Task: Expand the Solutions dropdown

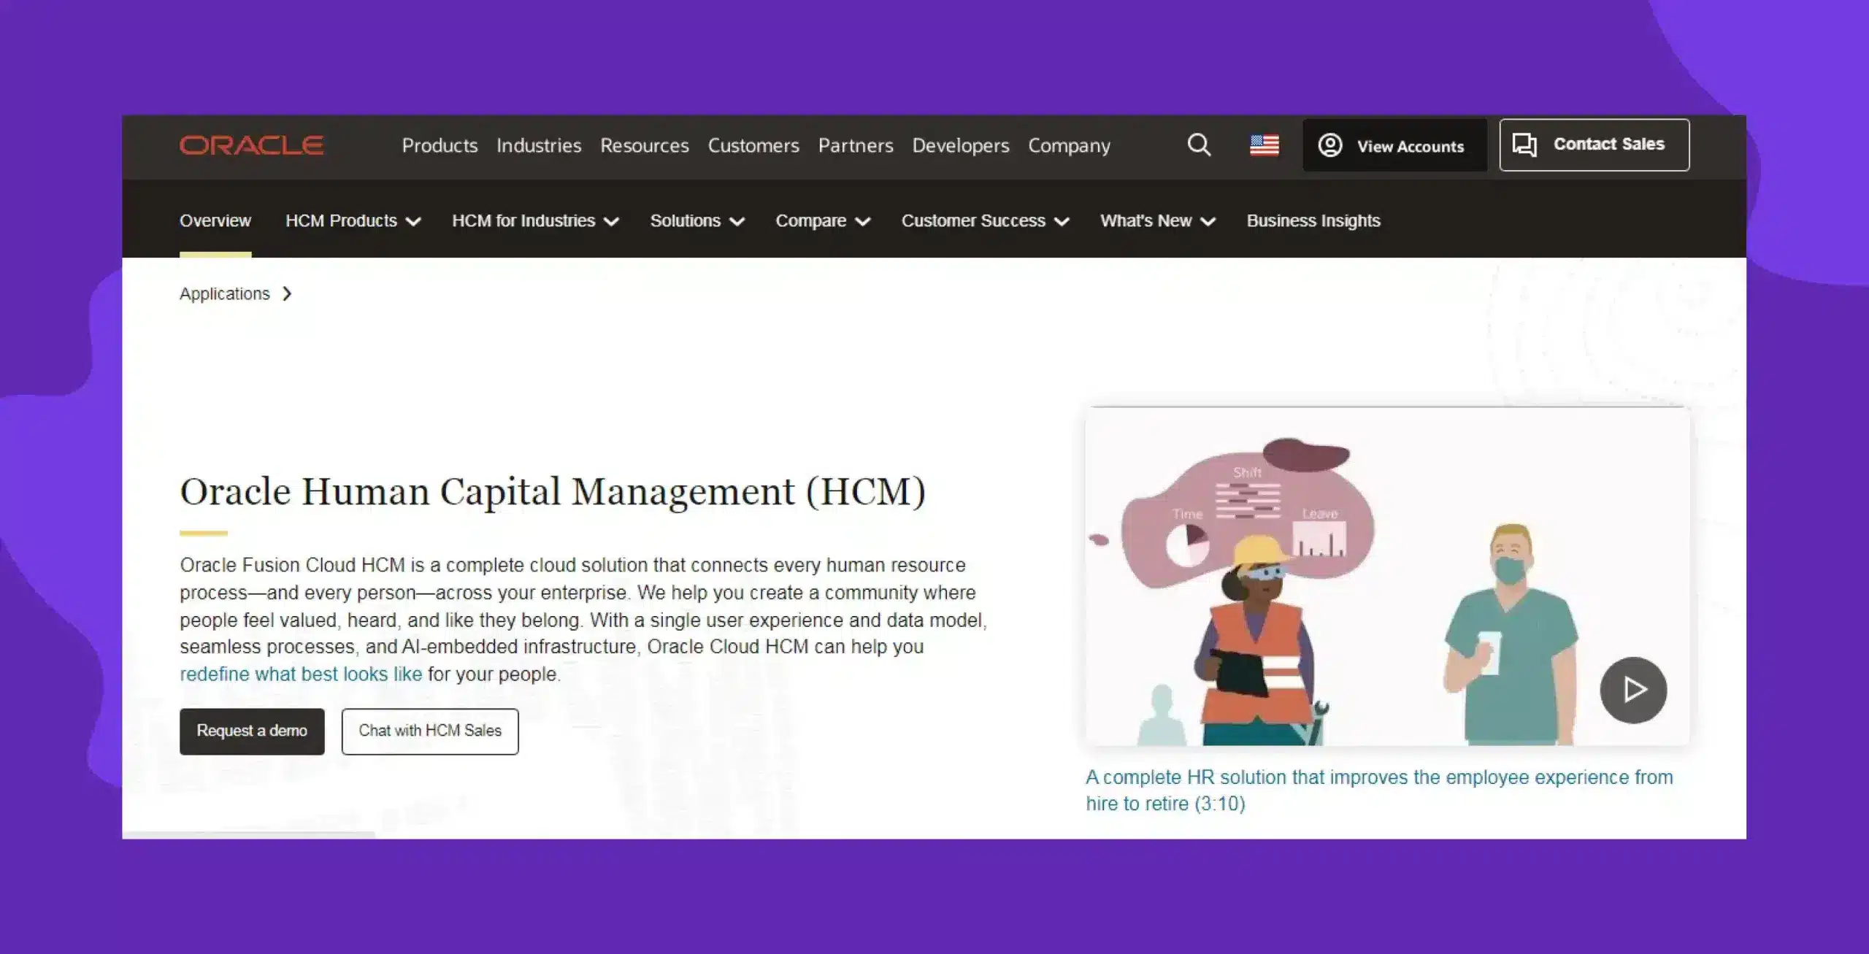Action: click(697, 220)
